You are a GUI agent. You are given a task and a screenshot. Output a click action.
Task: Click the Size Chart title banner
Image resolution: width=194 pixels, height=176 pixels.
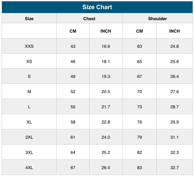97,7
